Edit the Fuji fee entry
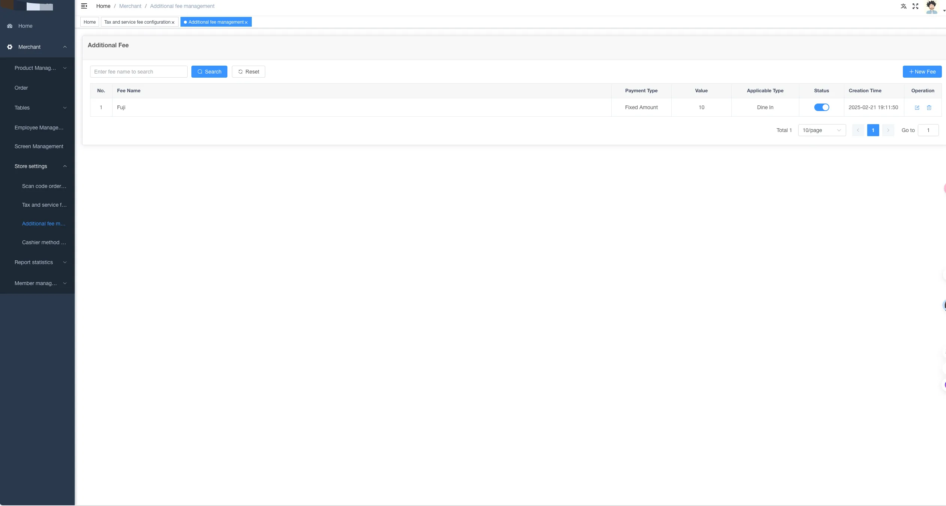The image size is (946, 506). [x=917, y=108]
